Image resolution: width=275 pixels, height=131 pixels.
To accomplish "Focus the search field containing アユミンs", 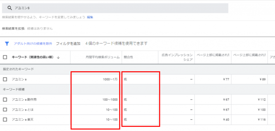I will point(115,8).
